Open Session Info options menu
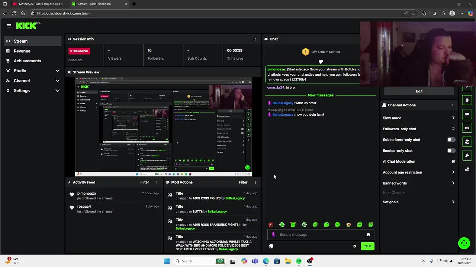This screenshot has height=267, width=476. (255, 39)
